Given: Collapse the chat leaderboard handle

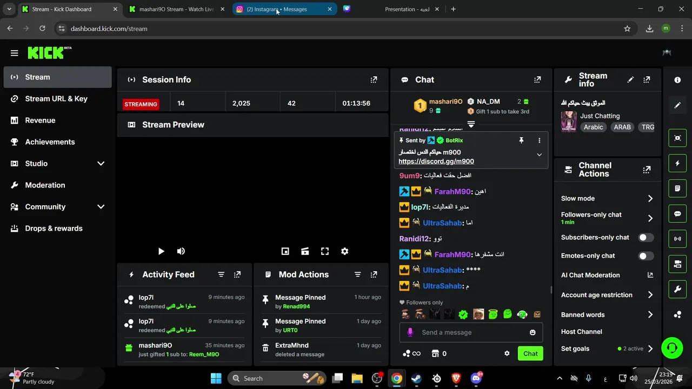Looking at the screenshot, I should pyautogui.click(x=471, y=124).
